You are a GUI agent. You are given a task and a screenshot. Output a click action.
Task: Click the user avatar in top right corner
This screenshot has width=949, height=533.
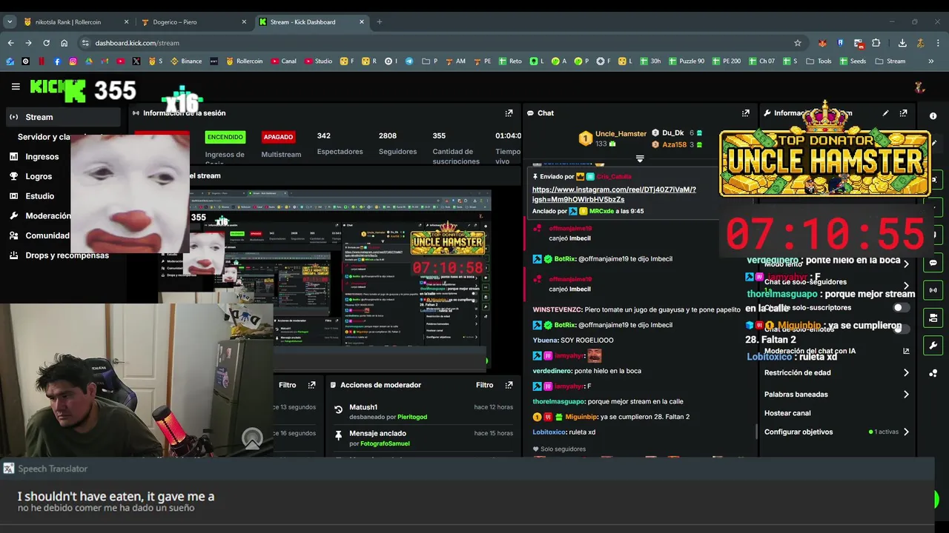919,87
